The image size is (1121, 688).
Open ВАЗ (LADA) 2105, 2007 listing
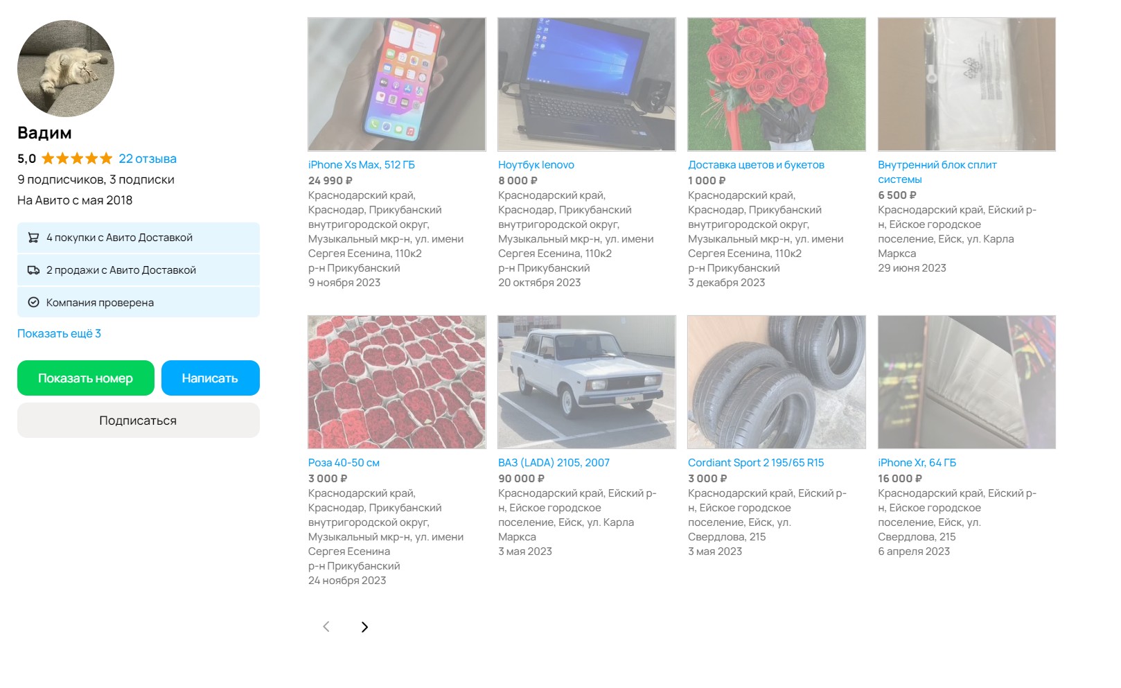point(554,463)
